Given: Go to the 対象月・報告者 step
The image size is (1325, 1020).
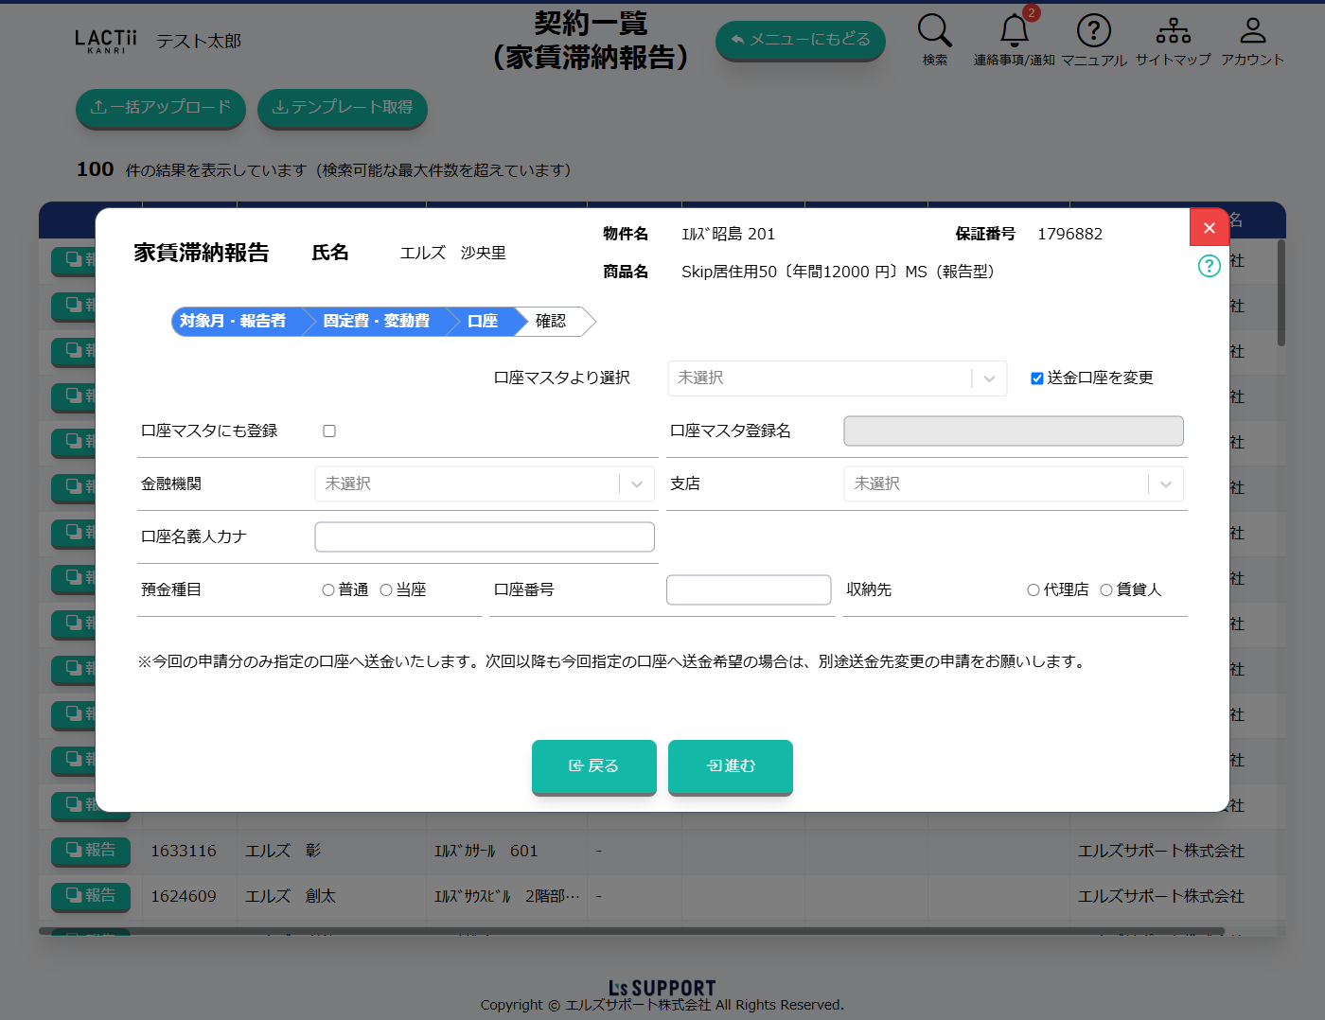Looking at the screenshot, I should [233, 322].
